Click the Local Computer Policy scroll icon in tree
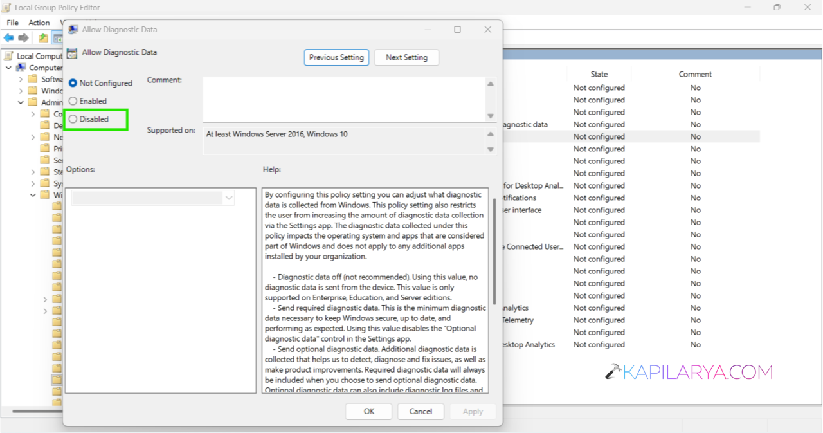Viewport: 823px width, 433px height. coord(9,56)
